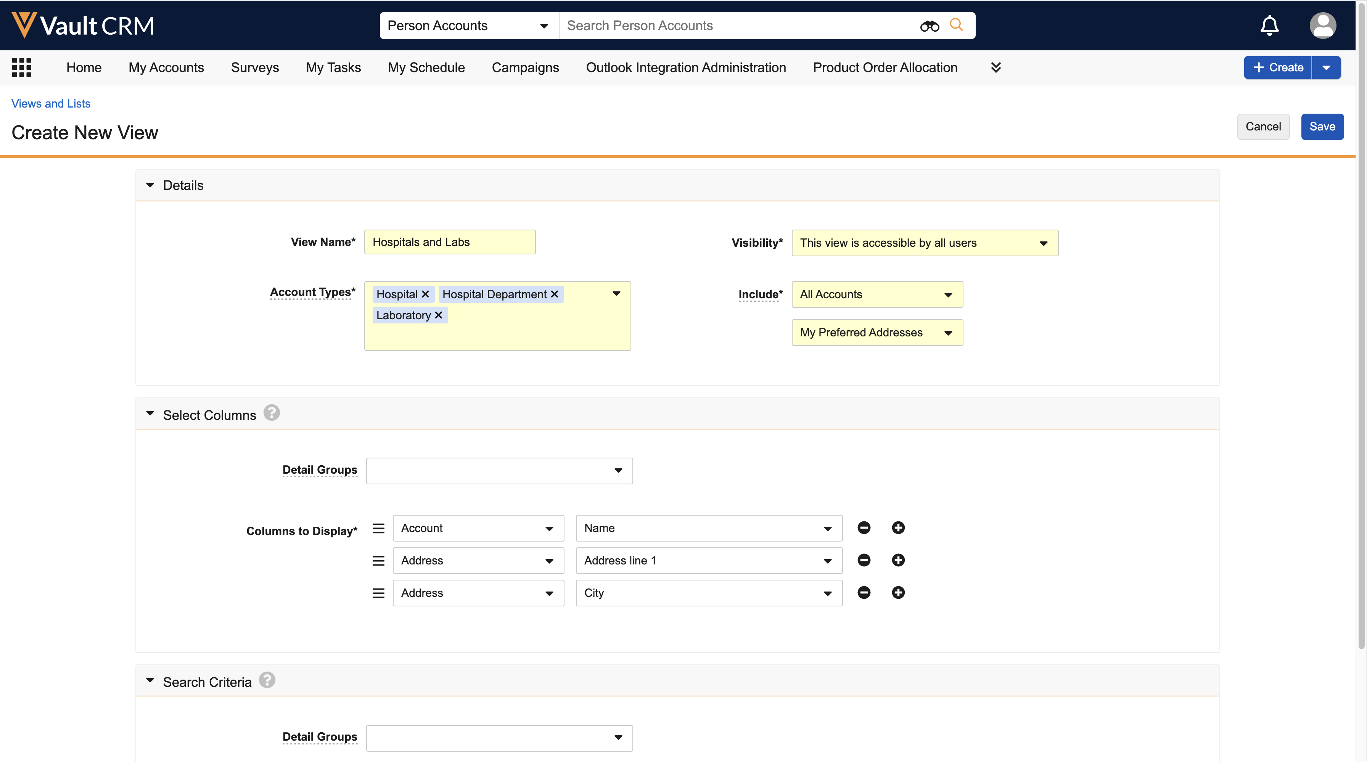Collapse the Details section

(150, 185)
